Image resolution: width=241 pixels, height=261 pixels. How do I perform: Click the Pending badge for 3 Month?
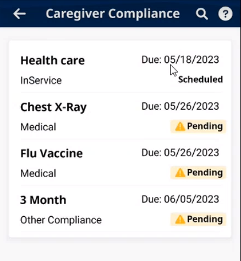tap(198, 219)
